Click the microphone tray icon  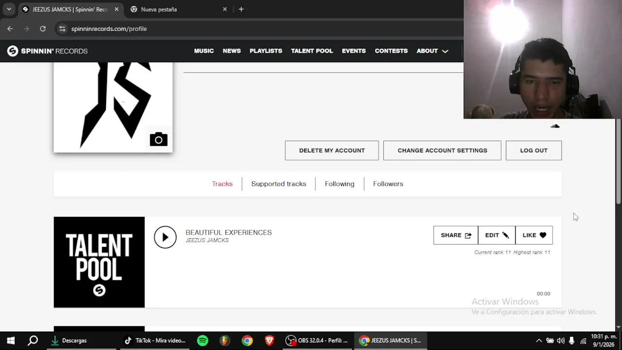click(572, 341)
